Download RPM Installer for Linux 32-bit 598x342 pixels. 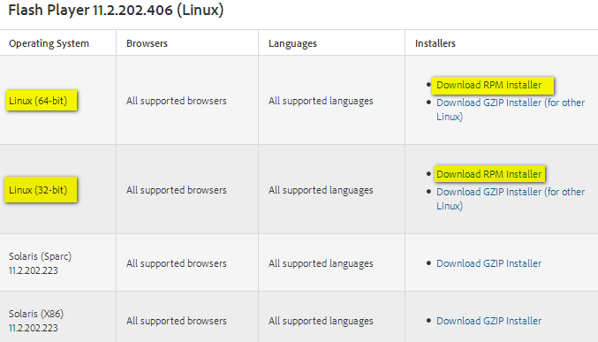[489, 174]
